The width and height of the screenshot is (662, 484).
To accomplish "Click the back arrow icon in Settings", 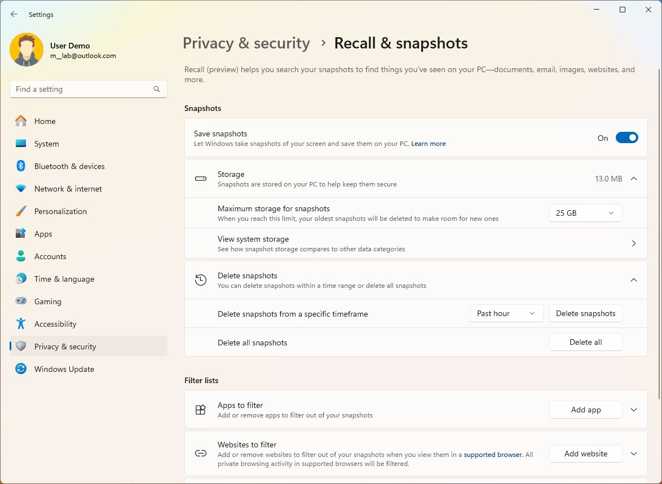I will (14, 14).
